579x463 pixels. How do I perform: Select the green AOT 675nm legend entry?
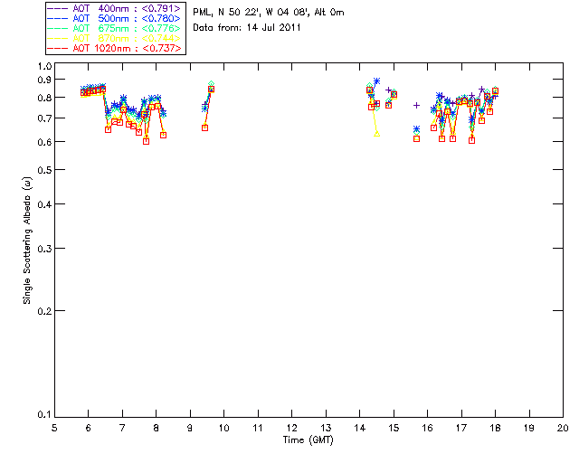116,29
